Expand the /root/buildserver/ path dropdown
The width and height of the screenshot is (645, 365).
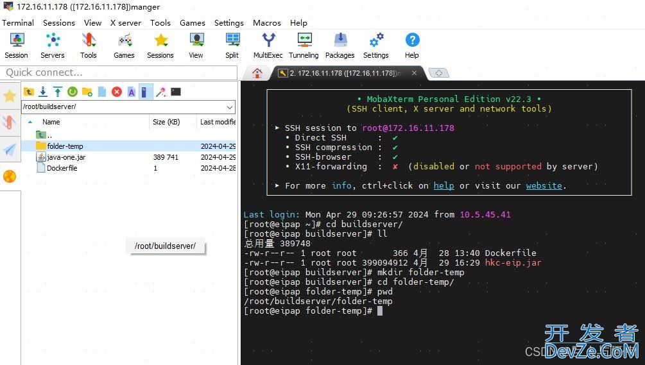pos(230,107)
